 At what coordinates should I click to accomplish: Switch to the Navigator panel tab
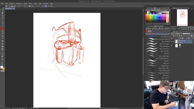[176, 8]
